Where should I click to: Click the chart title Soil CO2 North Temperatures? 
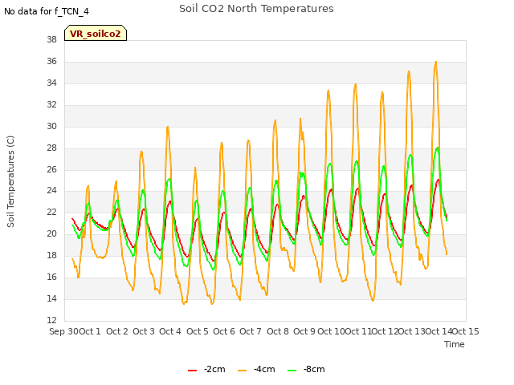(x=256, y=9)
